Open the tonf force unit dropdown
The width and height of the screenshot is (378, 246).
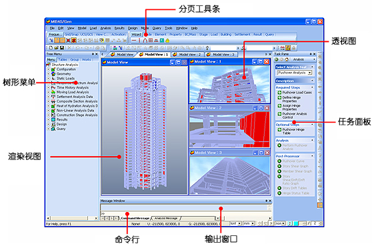(x=239, y=223)
